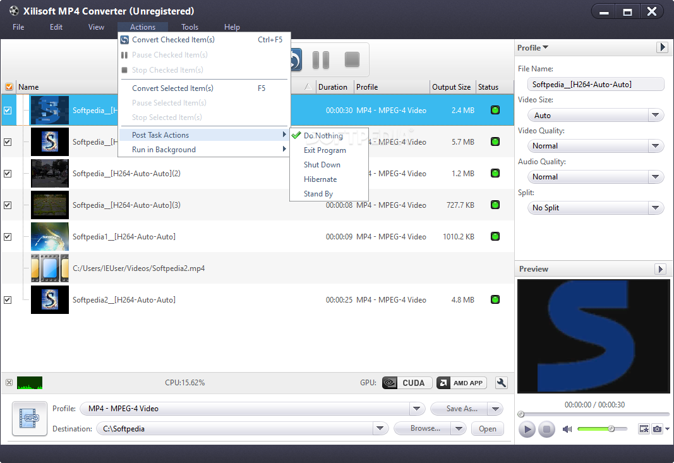Select Hibernate post task action
Viewport: 674px width, 463px height.
pyautogui.click(x=329, y=179)
